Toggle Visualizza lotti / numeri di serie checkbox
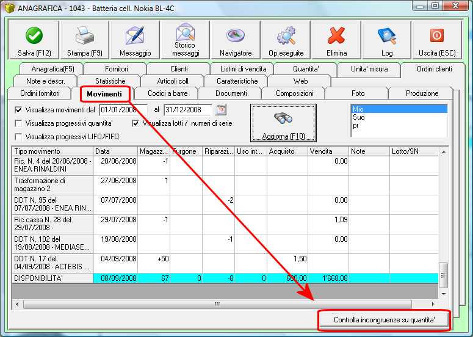The image size is (473, 337). pyautogui.click(x=135, y=123)
